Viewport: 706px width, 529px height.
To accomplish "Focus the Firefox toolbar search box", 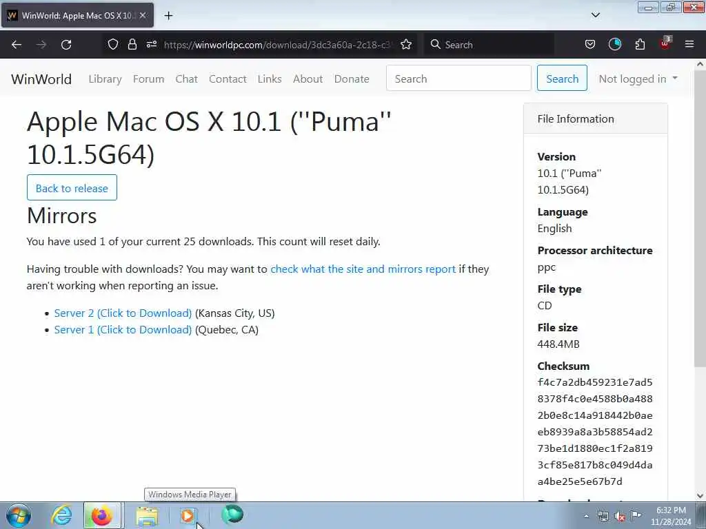I will [490, 45].
